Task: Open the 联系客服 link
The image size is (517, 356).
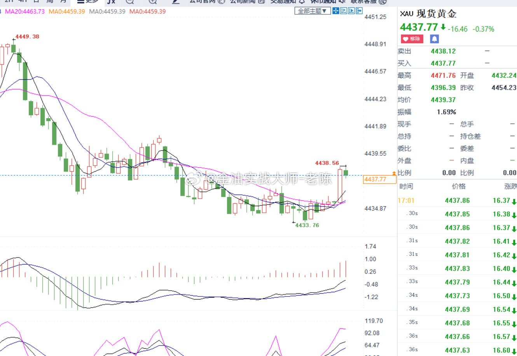Action: tap(369, 2)
